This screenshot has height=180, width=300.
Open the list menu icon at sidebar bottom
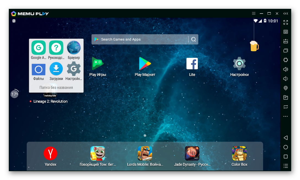[x=286, y=166]
